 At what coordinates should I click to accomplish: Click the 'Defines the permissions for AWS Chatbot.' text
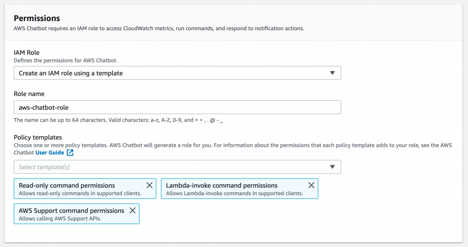66,60
